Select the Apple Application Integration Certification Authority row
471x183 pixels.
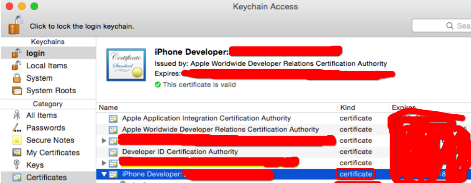(206, 118)
